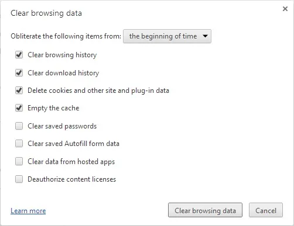Check the Clear saved Autofill form data box

19,144
